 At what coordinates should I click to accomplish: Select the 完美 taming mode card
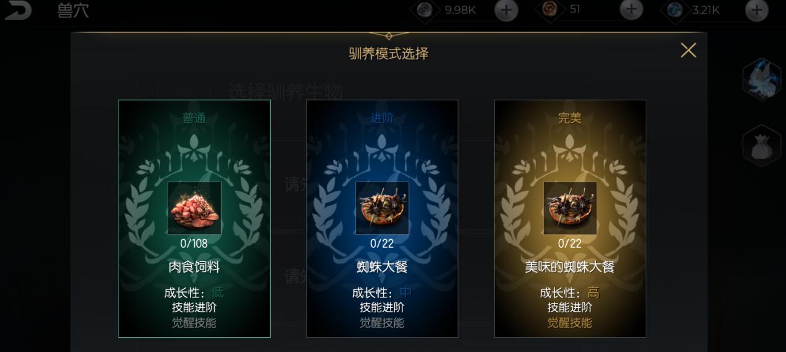570,219
